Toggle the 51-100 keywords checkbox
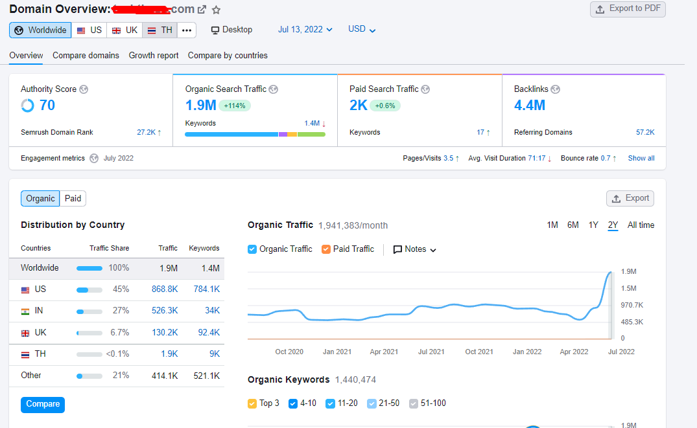 414,403
